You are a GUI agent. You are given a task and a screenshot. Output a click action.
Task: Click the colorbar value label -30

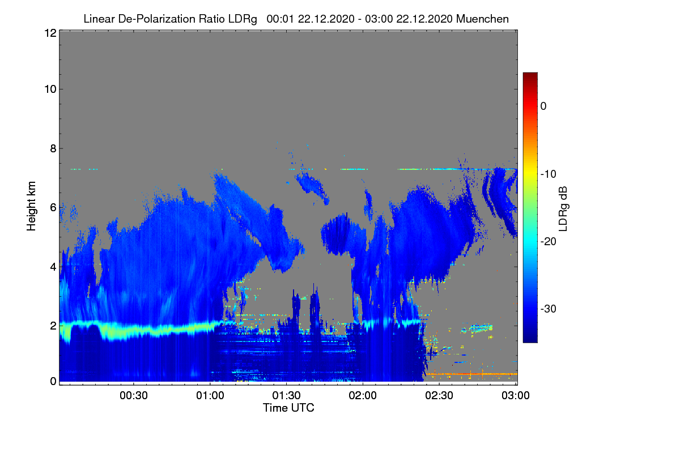coord(549,309)
